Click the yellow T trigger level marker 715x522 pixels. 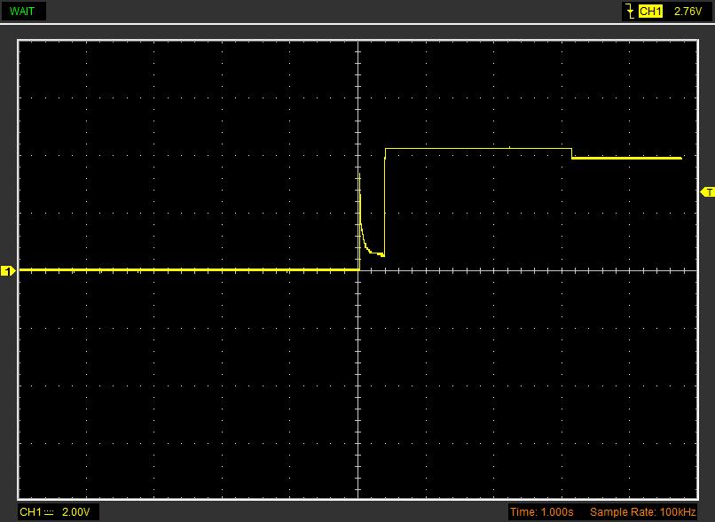pyautogui.click(x=707, y=192)
